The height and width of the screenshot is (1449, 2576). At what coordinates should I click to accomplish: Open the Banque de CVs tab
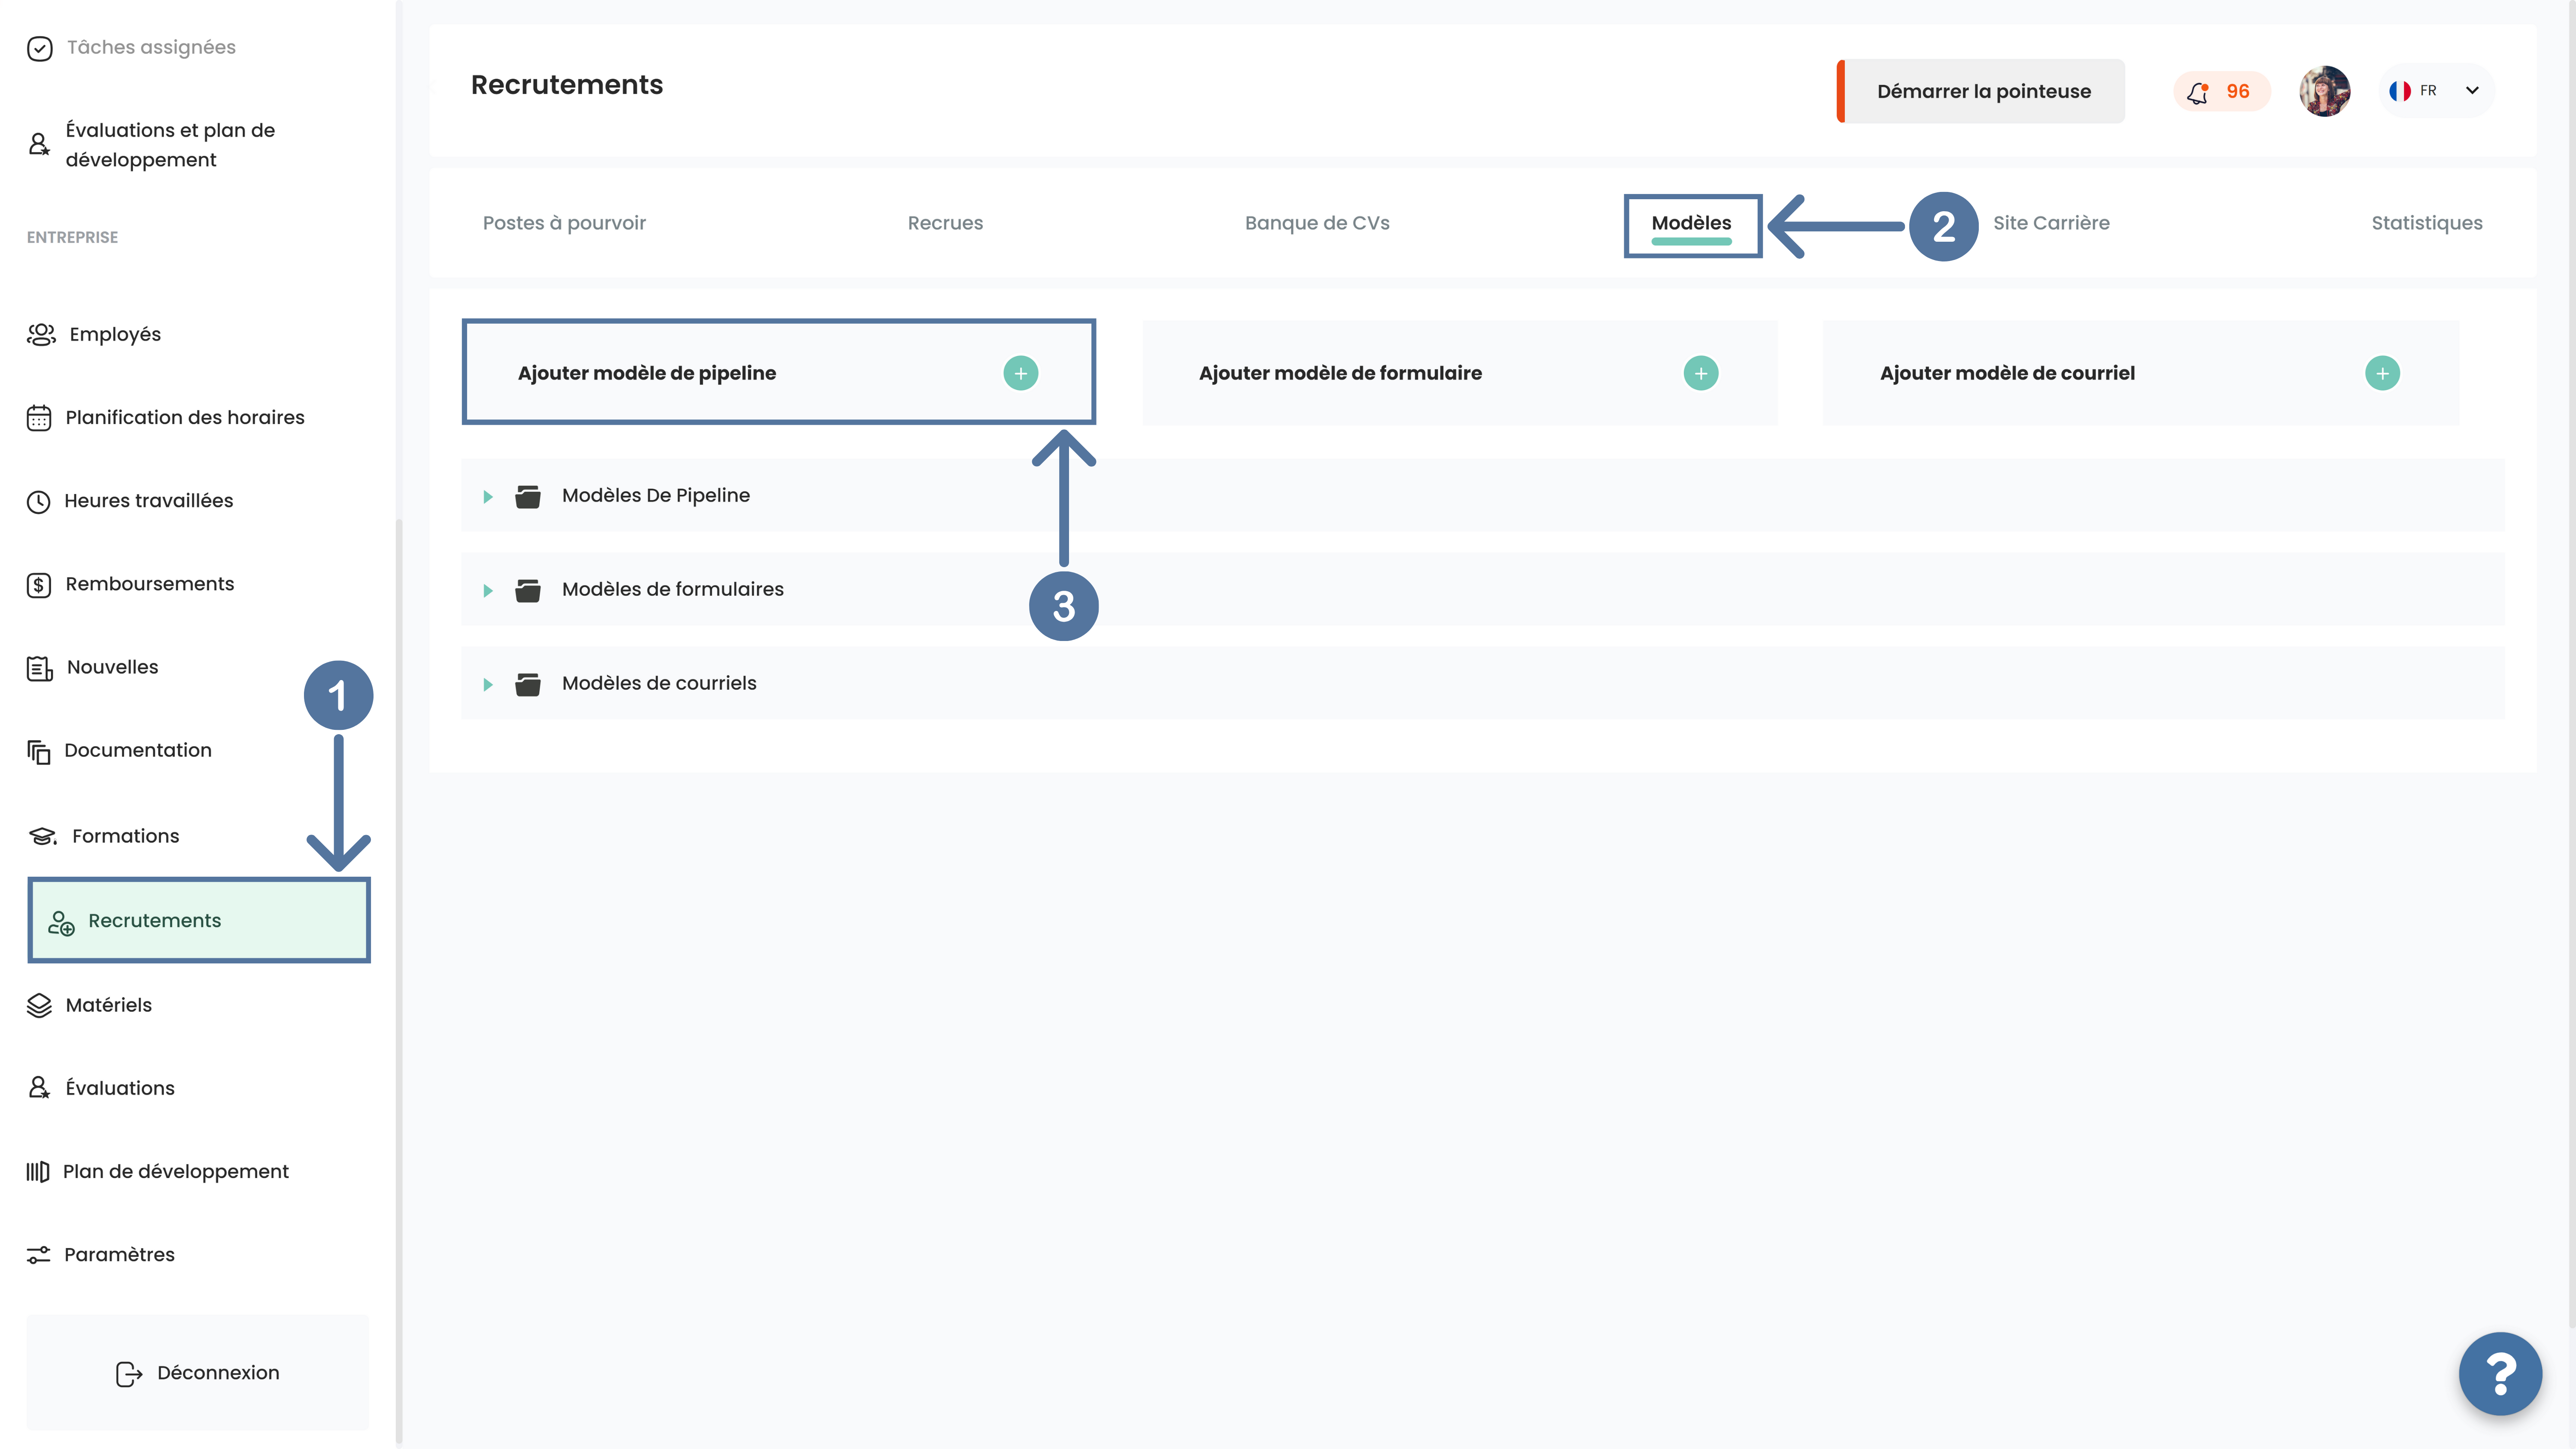(1317, 223)
